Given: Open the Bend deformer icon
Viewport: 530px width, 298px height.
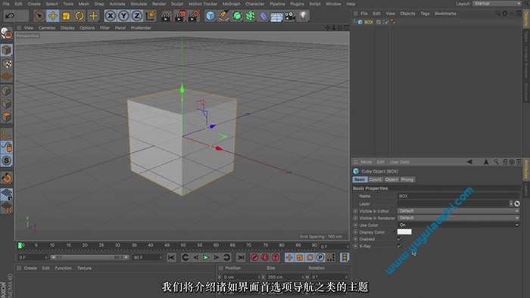Looking at the screenshot, I should (x=263, y=16).
